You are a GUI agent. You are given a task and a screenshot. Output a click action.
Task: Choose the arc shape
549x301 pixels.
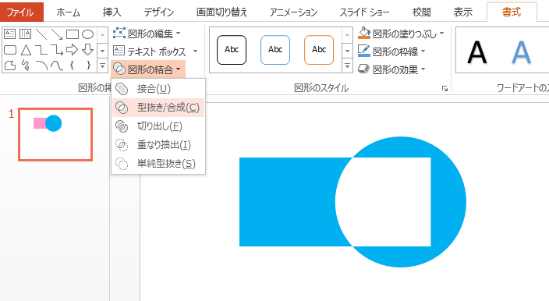pyautogui.click(x=41, y=66)
